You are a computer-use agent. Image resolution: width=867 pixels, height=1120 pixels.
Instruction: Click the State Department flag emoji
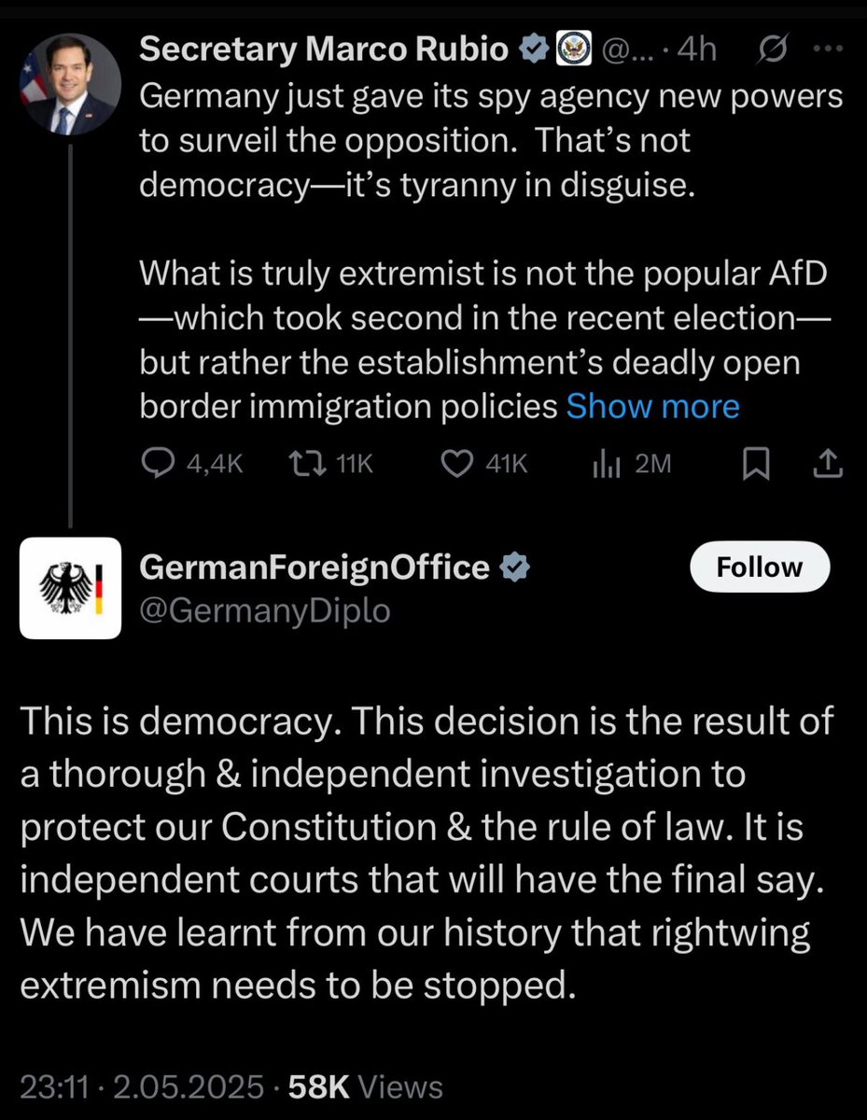(x=575, y=49)
